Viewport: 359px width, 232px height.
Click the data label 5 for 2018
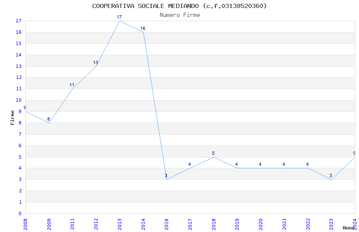pos(213,153)
